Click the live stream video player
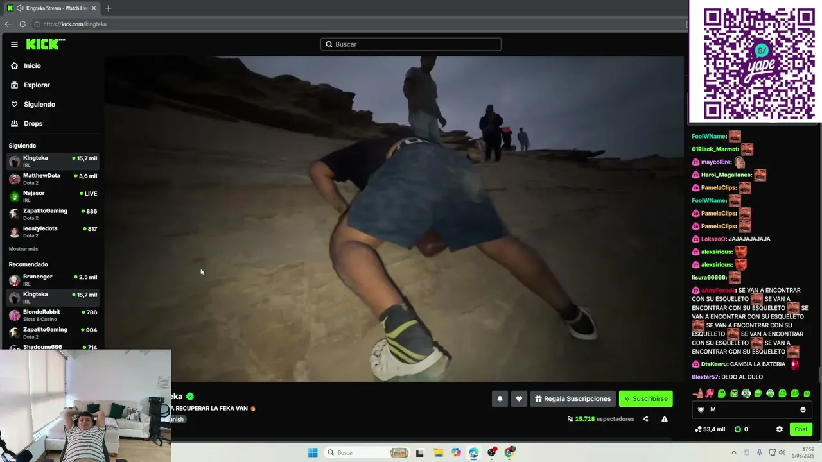The width and height of the screenshot is (822, 462). click(394, 219)
